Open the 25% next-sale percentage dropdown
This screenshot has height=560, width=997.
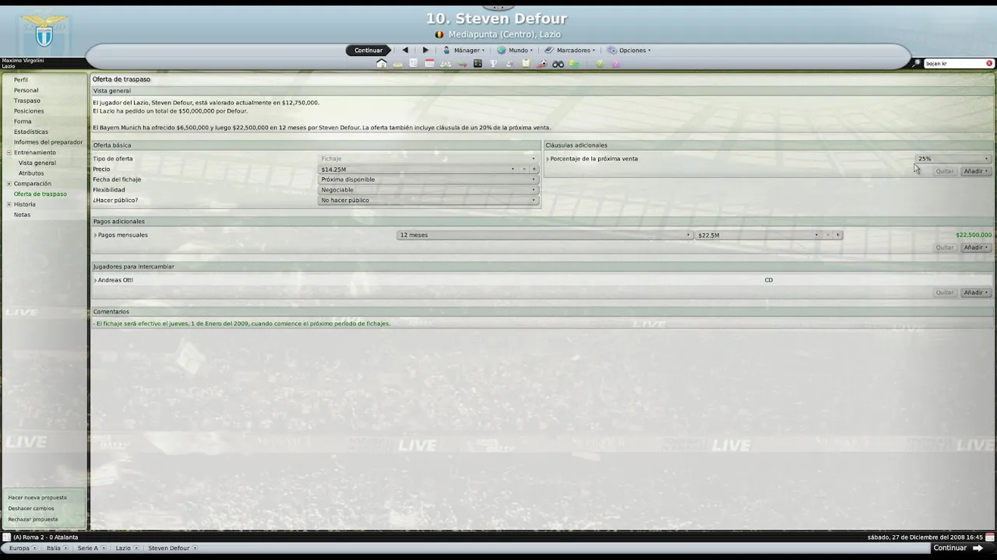point(953,159)
